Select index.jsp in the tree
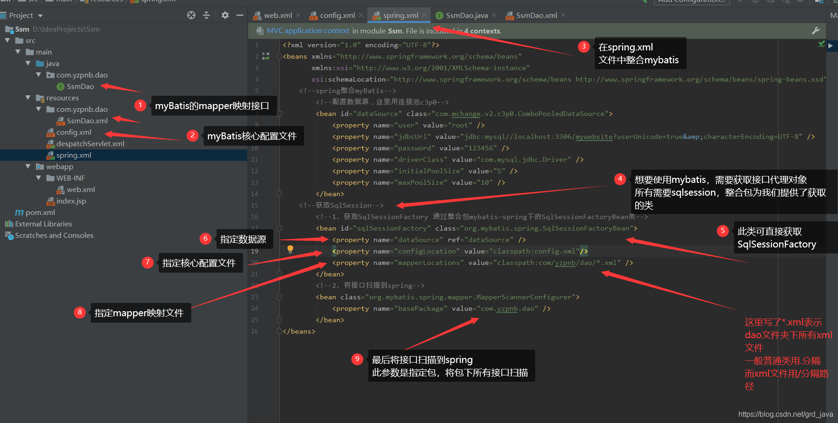 click(x=71, y=201)
